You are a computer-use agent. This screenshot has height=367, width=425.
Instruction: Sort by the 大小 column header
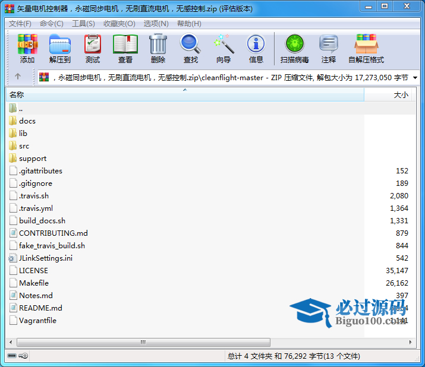tap(388, 95)
